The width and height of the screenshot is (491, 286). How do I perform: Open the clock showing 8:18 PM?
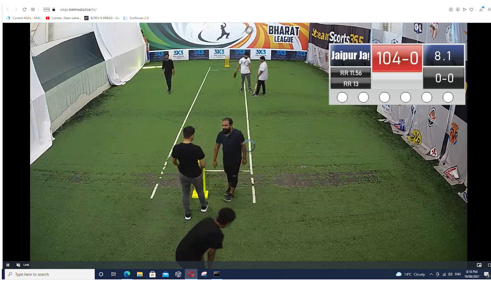click(472, 274)
